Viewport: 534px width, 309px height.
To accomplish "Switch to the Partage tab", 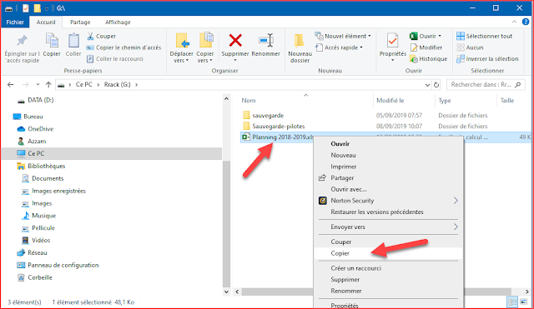I will [x=80, y=22].
